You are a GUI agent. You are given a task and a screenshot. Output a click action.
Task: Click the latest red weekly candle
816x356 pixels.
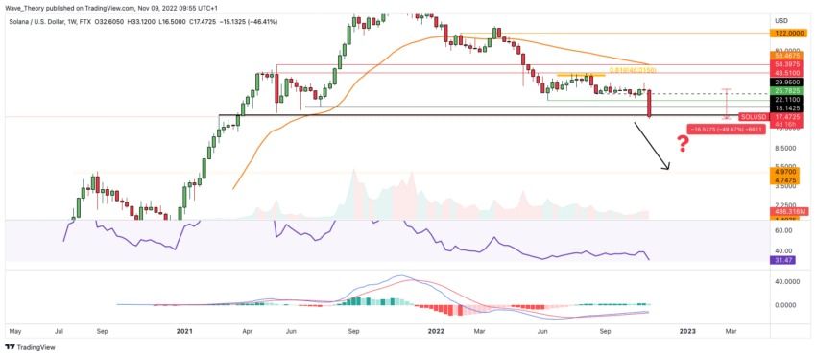click(649, 104)
